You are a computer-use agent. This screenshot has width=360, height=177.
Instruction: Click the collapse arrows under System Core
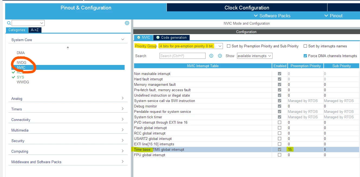click(68, 48)
